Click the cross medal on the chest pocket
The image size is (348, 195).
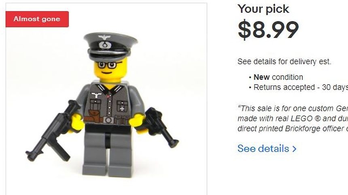122,108
